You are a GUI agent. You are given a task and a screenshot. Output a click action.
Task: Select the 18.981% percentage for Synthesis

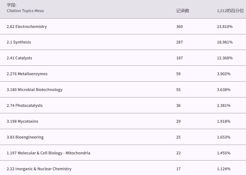pos(225,42)
